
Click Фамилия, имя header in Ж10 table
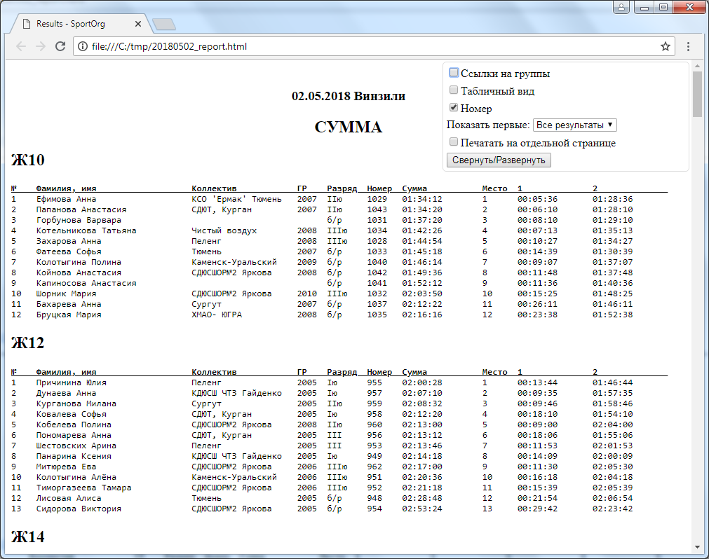[x=66, y=188]
